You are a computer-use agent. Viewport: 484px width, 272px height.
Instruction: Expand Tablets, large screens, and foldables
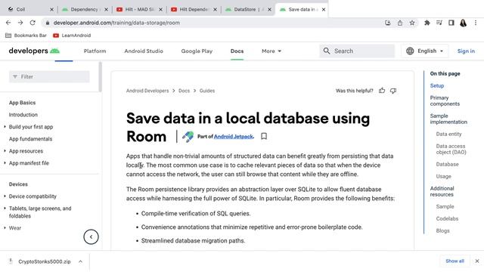tap(5, 209)
